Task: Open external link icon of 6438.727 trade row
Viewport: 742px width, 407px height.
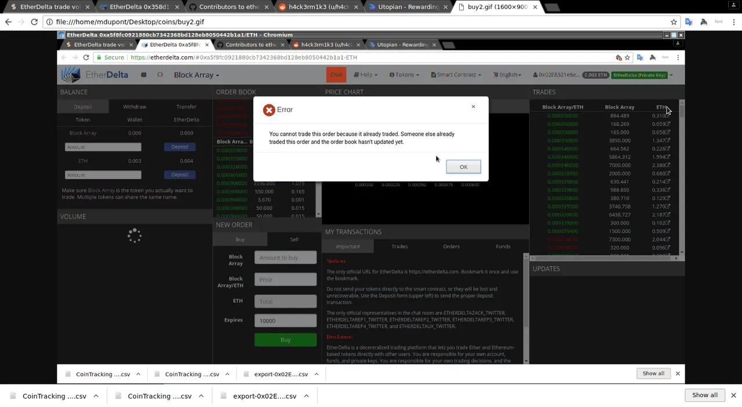Action: point(668,215)
